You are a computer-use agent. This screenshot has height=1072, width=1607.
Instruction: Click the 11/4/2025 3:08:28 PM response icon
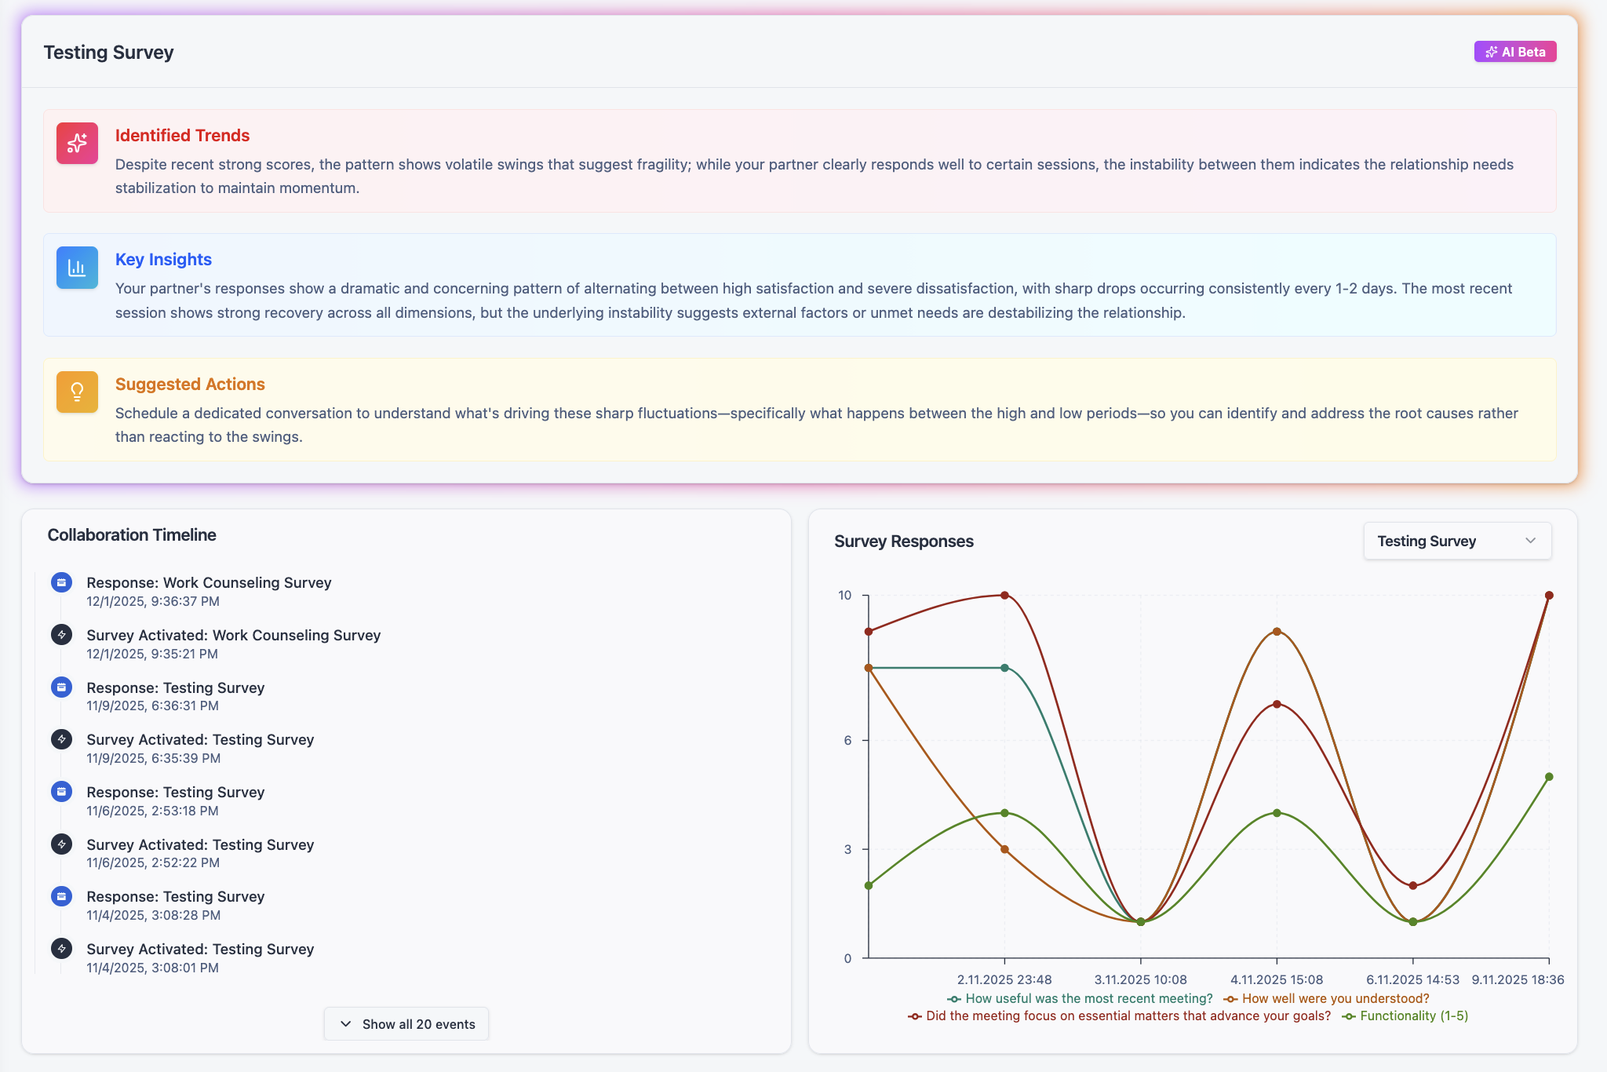pyautogui.click(x=61, y=896)
